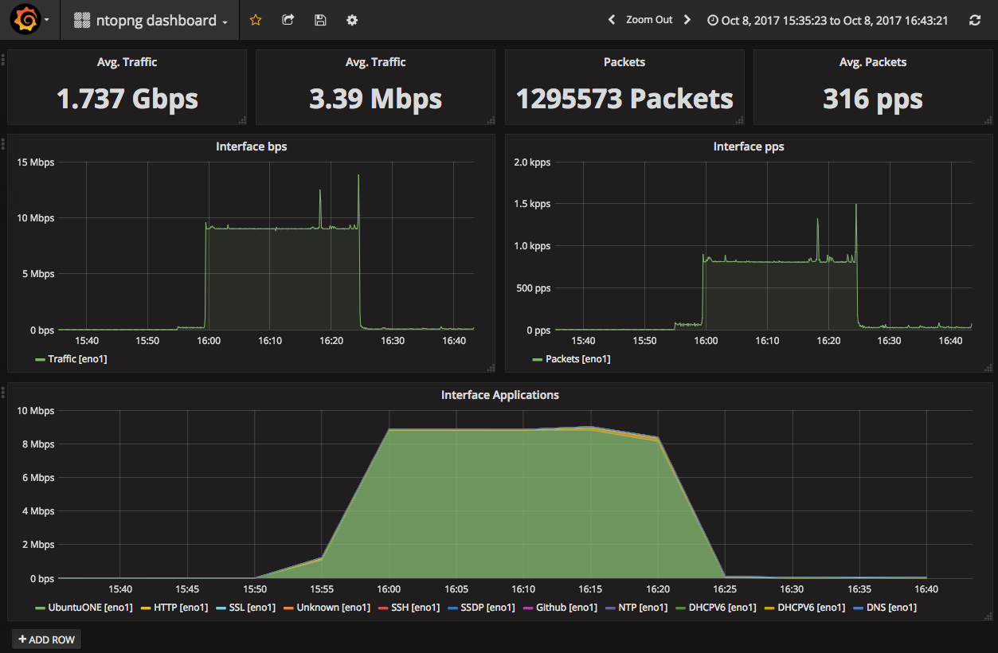Show only the NTP [eno1] legend series
The width and height of the screenshot is (998, 653).
coord(643,608)
